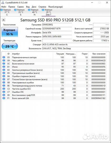Click the status orb for ID EB

coord(4,95)
